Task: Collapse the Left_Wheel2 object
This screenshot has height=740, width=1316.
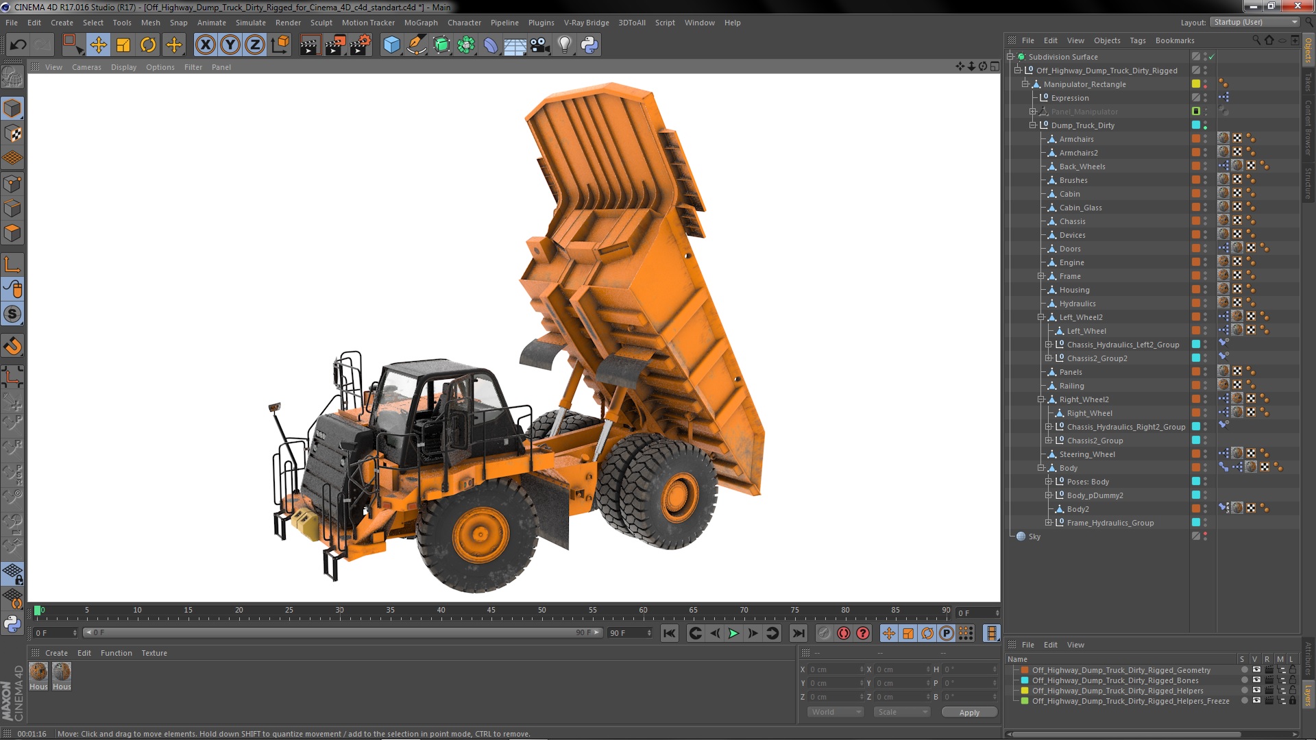Action: [x=1040, y=317]
